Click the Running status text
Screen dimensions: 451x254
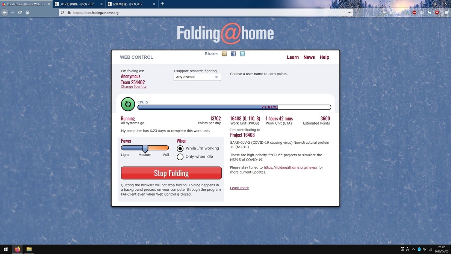pyautogui.click(x=128, y=118)
